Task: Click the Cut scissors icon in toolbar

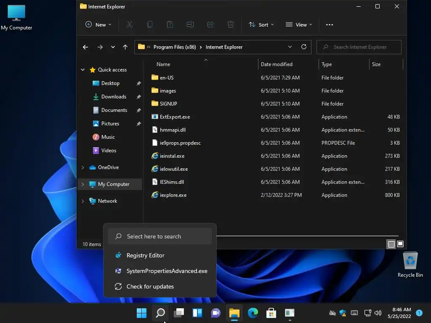Action: tap(130, 25)
